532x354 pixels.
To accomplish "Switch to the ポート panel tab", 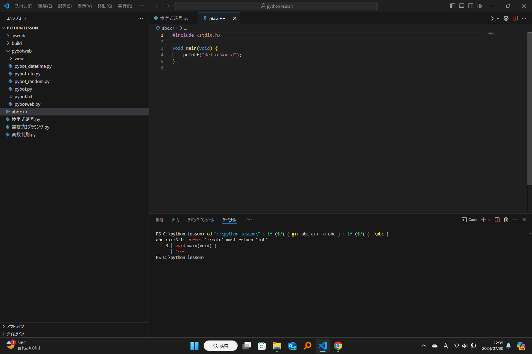I will (248, 220).
